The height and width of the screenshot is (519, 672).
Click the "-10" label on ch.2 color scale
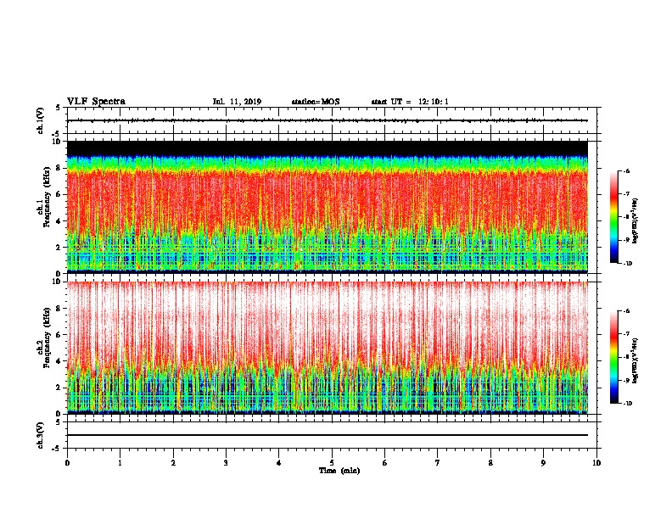pyautogui.click(x=627, y=404)
